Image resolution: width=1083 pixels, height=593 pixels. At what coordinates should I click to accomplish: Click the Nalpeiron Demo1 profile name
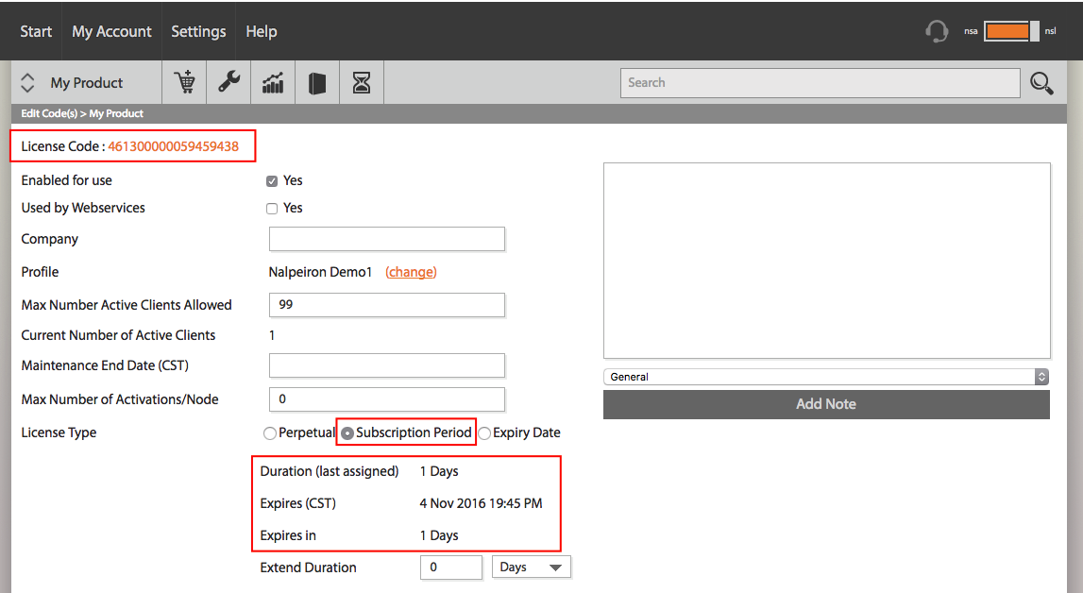(320, 272)
